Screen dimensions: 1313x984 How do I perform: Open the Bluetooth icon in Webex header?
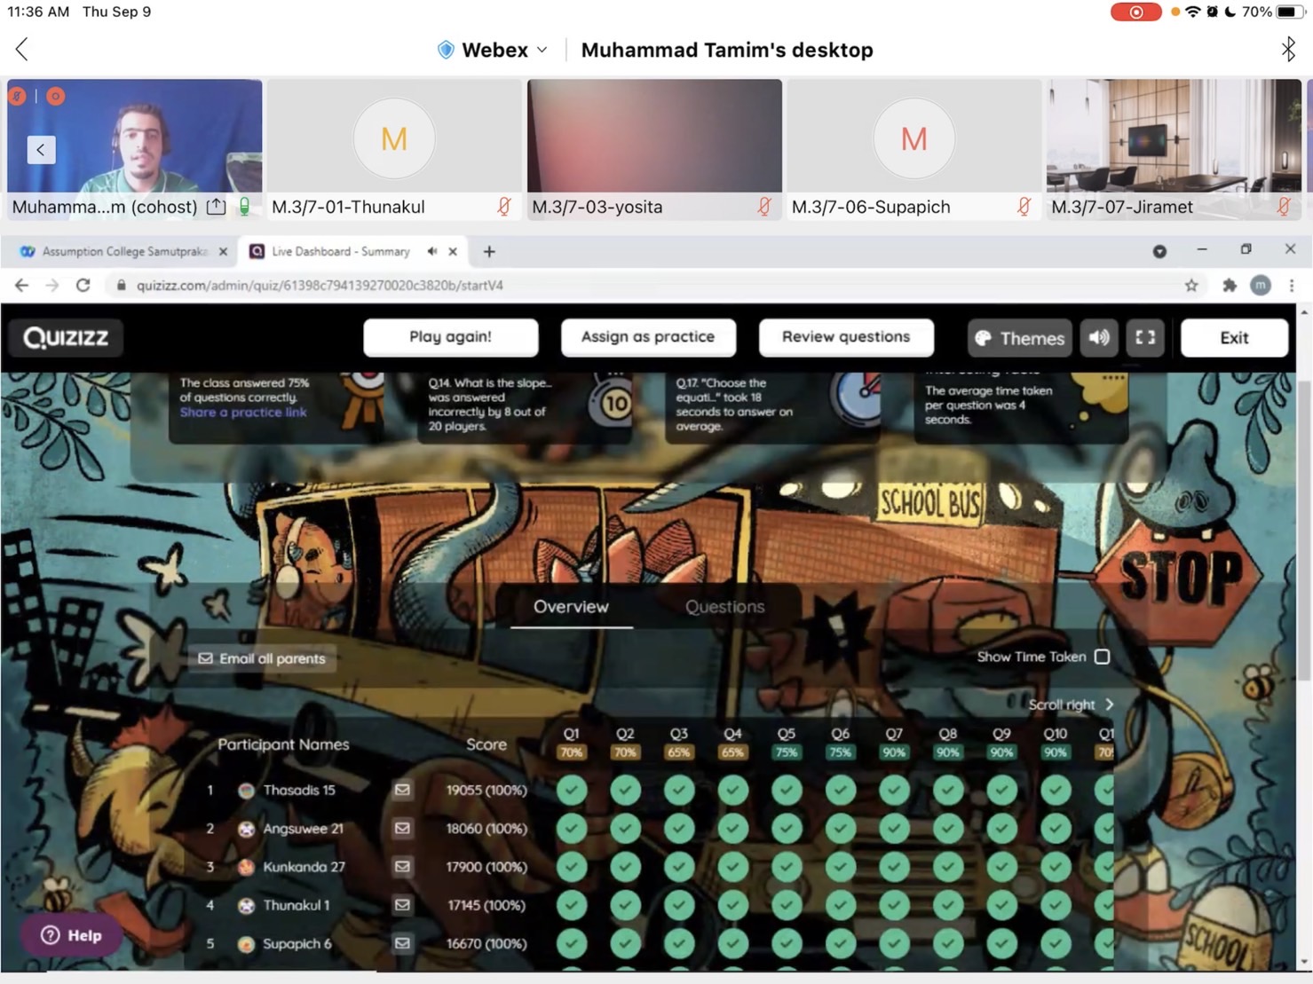(1288, 50)
